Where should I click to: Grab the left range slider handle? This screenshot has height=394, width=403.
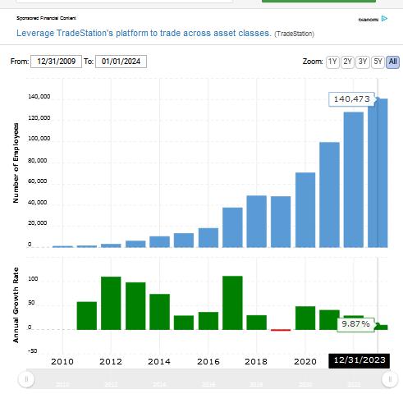[26, 379]
